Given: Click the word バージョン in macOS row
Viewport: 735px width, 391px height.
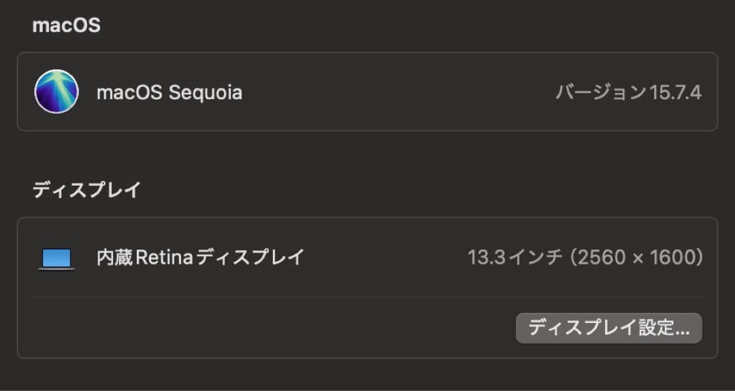Looking at the screenshot, I should pos(600,92).
